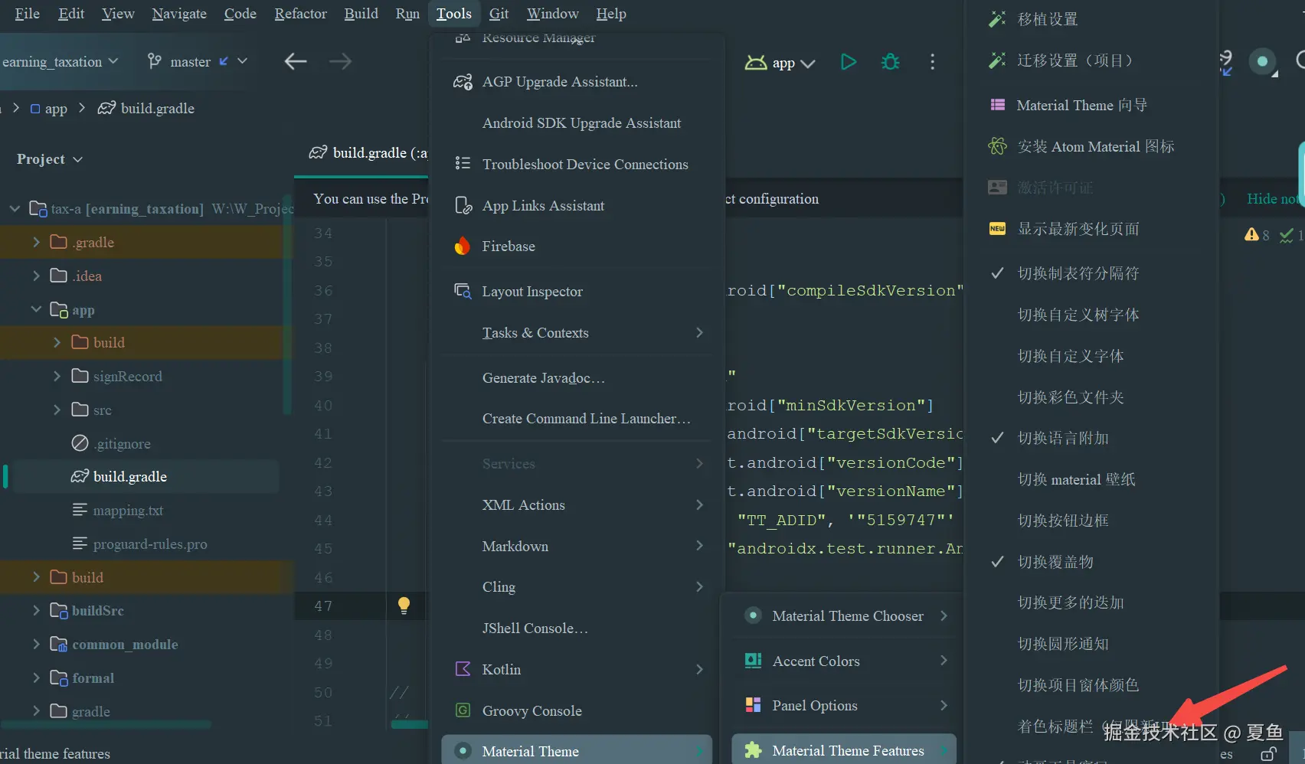Image resolution: width=1305 pixels, height=764 pixels.
Task: Click the App Links Assistant icon
Action: (x=463, y=205)
